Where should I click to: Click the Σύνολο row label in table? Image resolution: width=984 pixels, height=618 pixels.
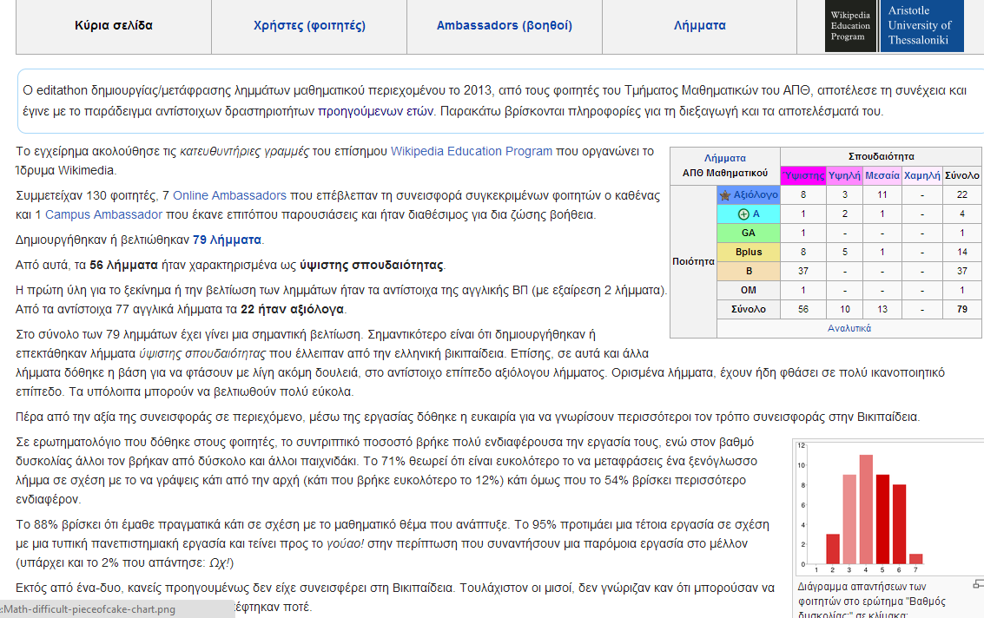(749, 309)
